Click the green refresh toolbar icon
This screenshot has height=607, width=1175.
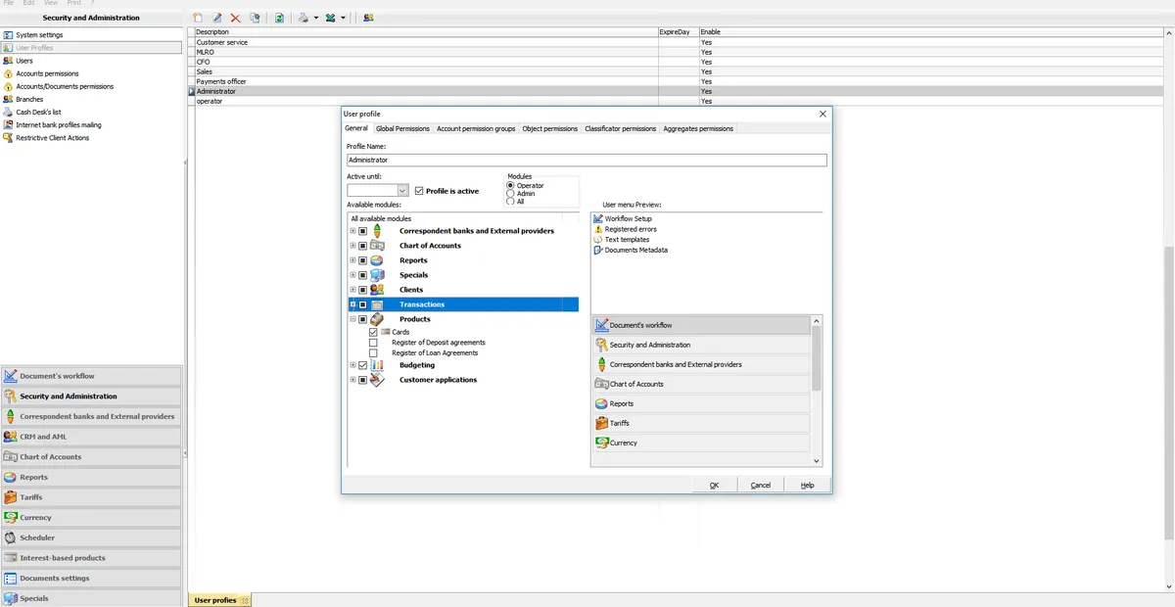point(279,18)
